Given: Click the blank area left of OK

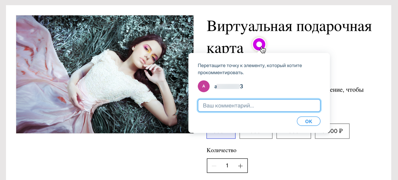Looking at the screenshot, I should (x=246, y=121).
